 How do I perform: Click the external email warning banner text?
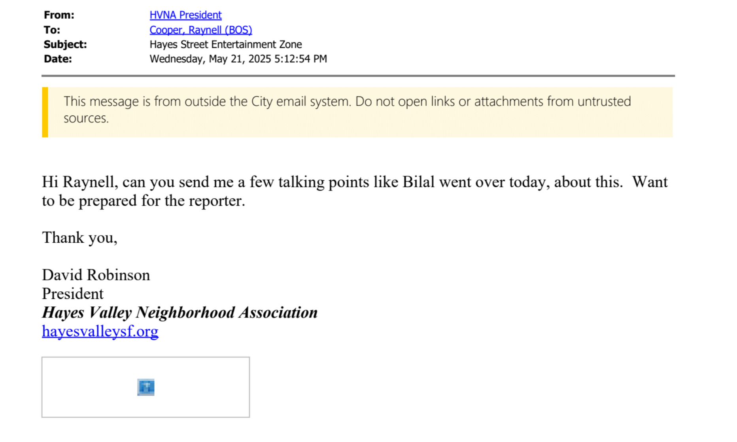(347, 110)
